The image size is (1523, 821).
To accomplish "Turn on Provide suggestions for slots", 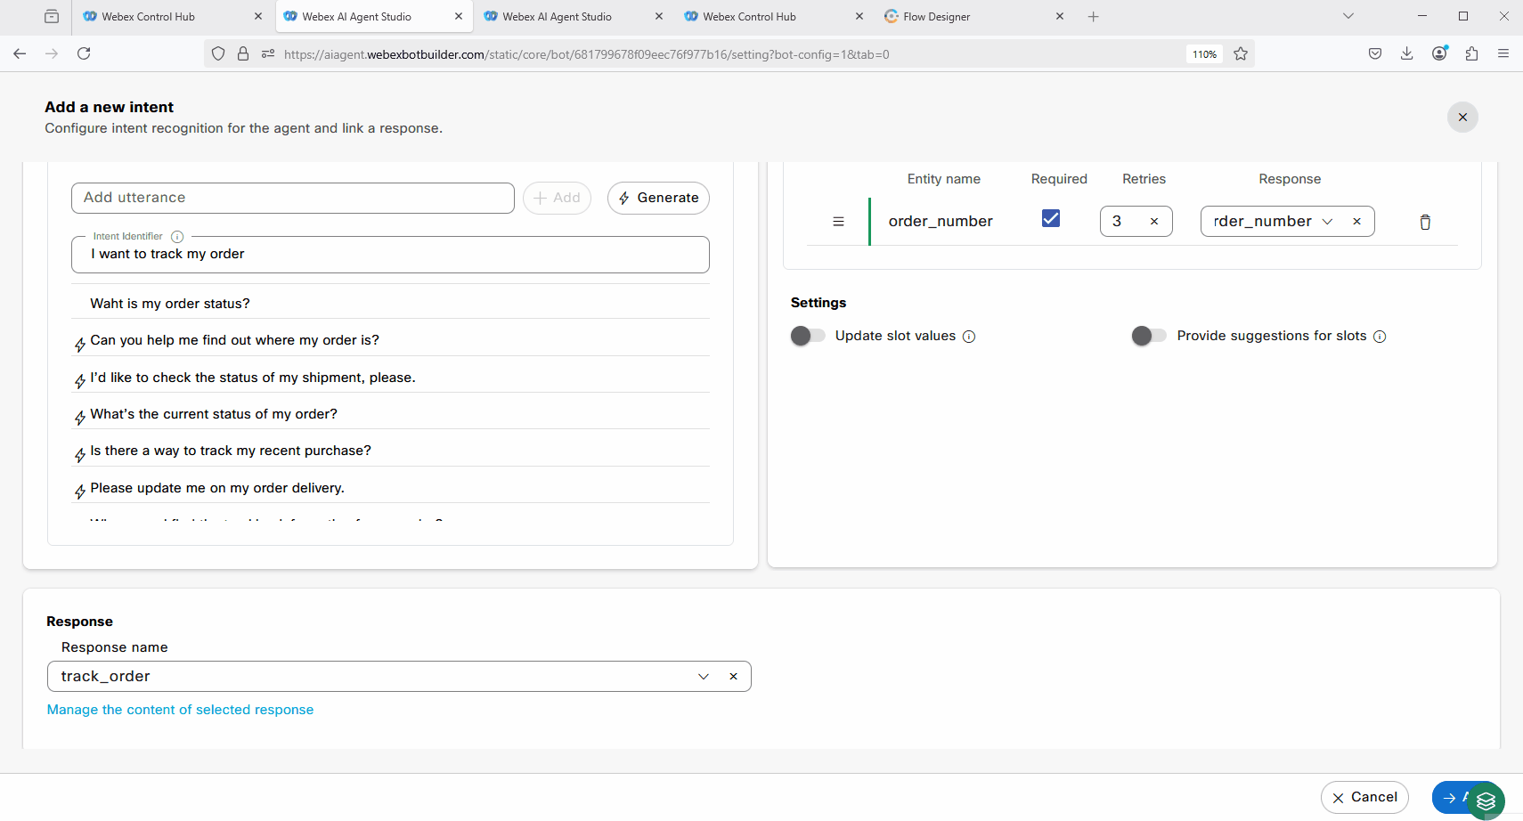I will (1148, 336).
